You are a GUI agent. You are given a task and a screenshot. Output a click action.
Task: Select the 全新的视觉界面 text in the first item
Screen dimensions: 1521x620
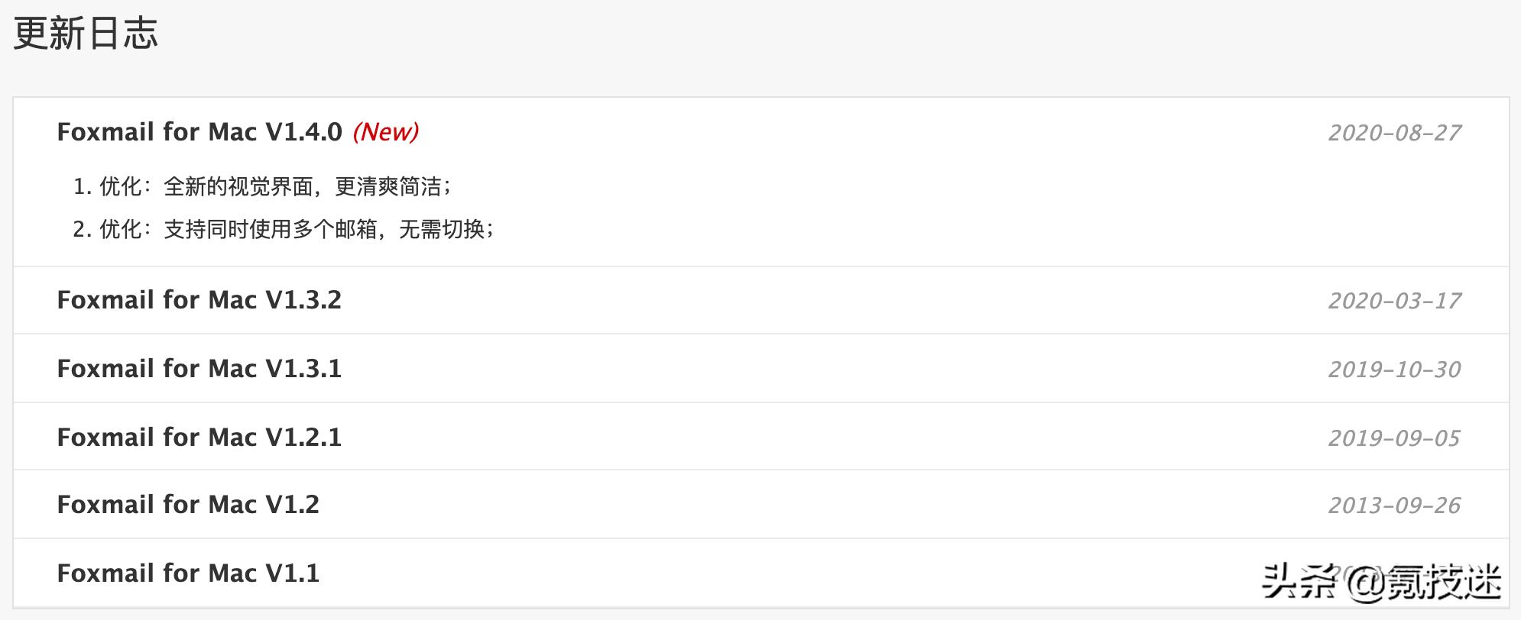pyautogui.click(x=238, y=186)
